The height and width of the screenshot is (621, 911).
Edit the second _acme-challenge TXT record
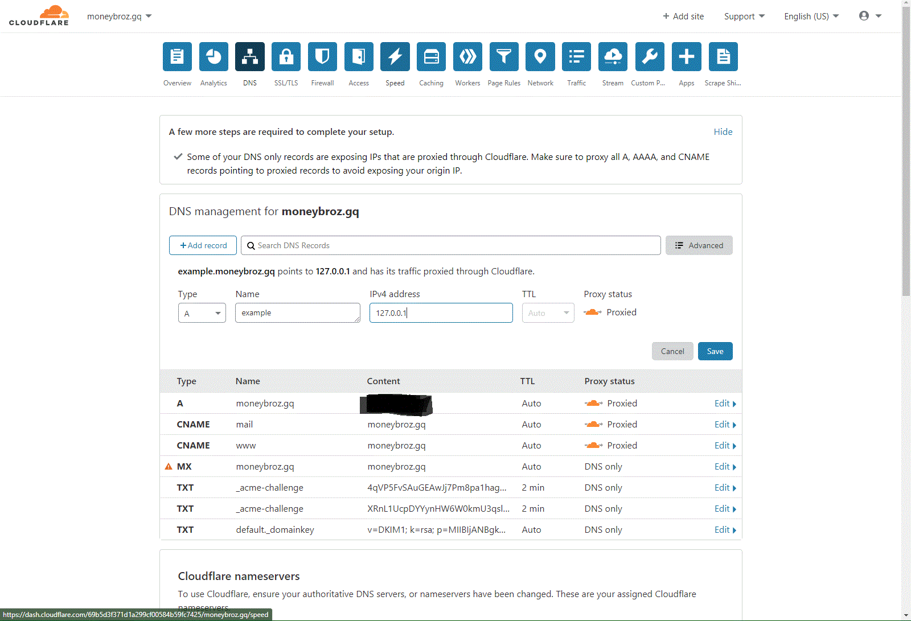coord(725,508)
